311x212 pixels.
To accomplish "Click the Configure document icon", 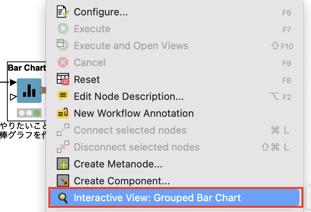I will [x=63, y=12].
